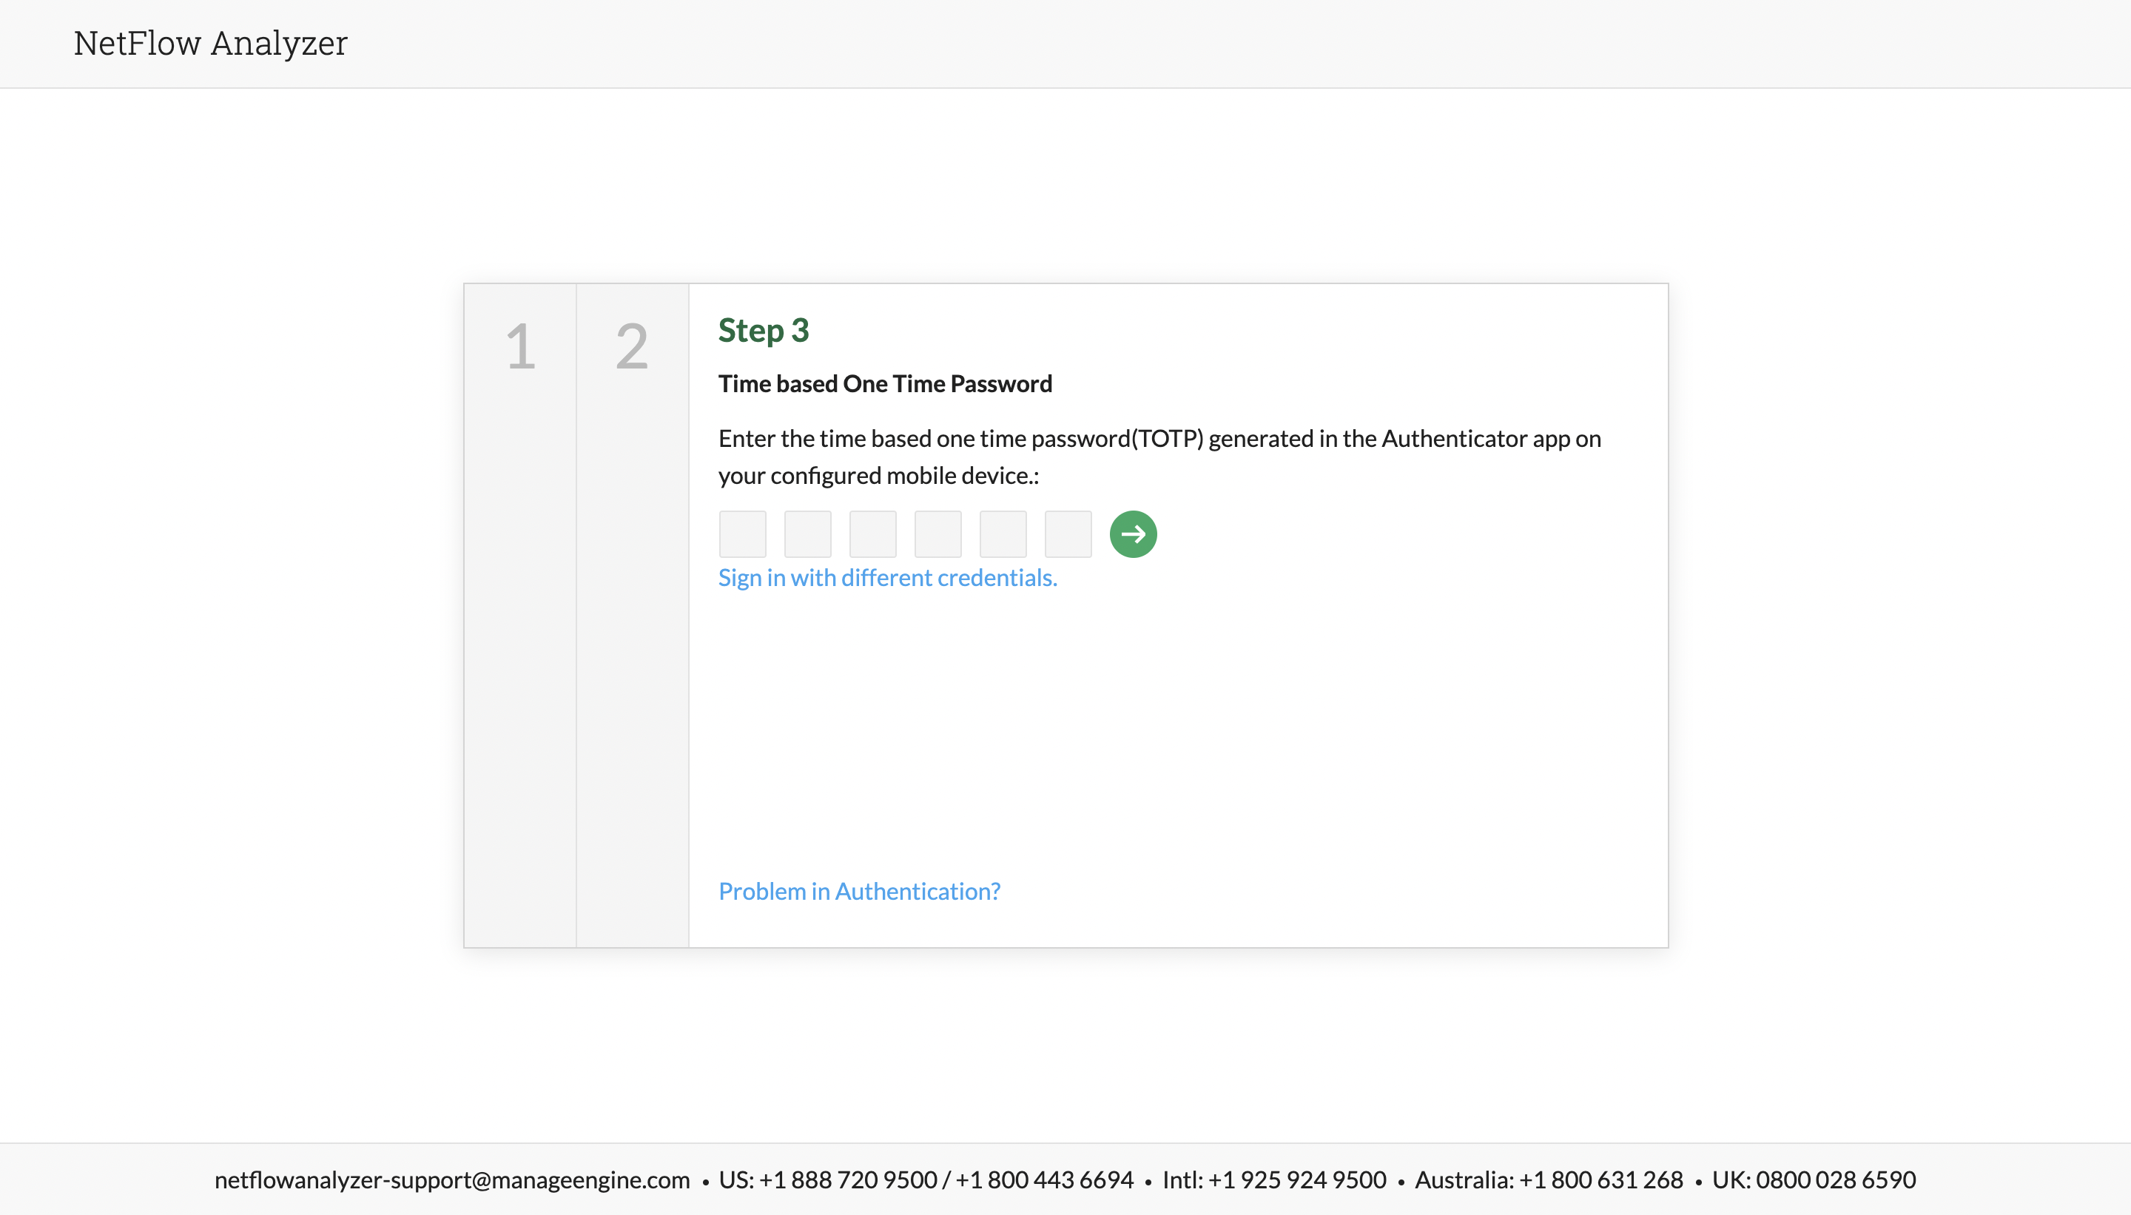Return to step 2 tab
Screen dimensions: 2131x1215
tap(632, 346)
